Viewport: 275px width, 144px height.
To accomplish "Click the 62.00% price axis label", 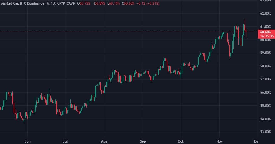I will tap(265, 14).
